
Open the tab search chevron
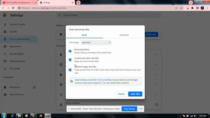click(191, 3)
